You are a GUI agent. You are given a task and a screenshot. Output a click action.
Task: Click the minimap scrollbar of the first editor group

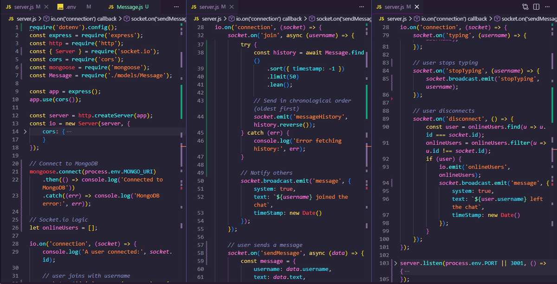coord(181,153)
